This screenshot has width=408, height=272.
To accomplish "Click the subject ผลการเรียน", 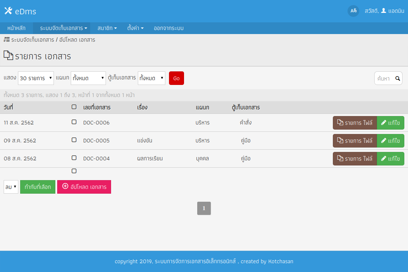I will [x=150, y=159].
